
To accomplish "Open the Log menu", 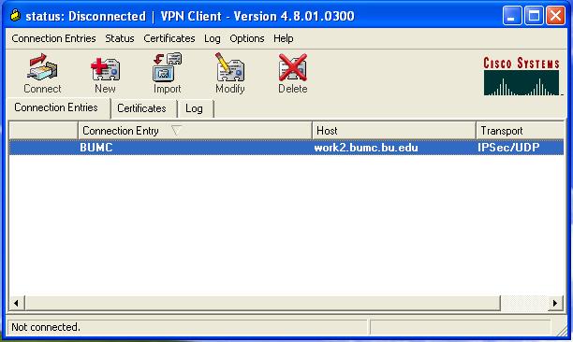I will click(x=213, y=38).
